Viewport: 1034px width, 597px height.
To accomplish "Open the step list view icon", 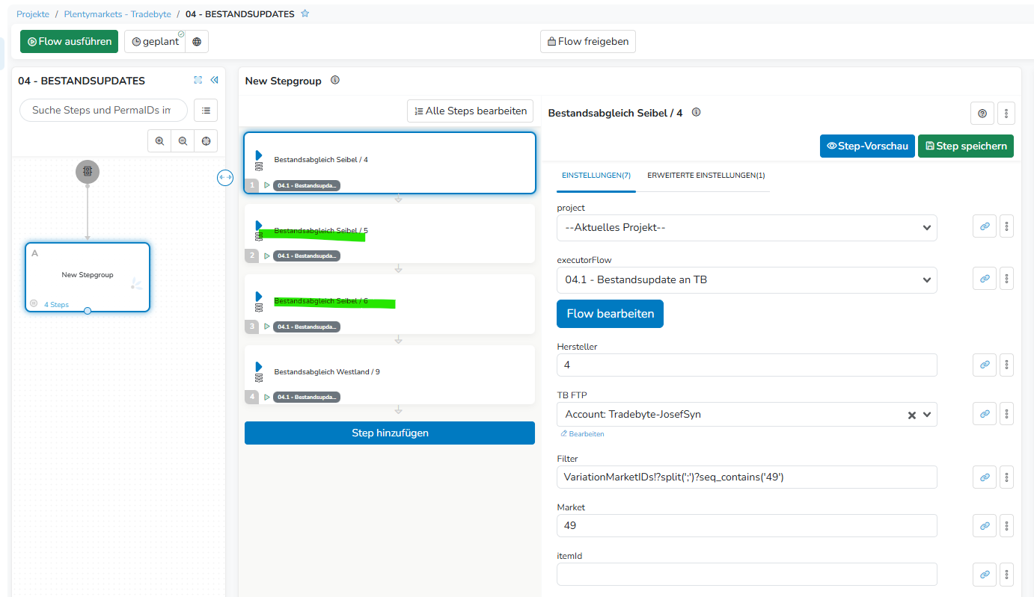I will 206,110.
